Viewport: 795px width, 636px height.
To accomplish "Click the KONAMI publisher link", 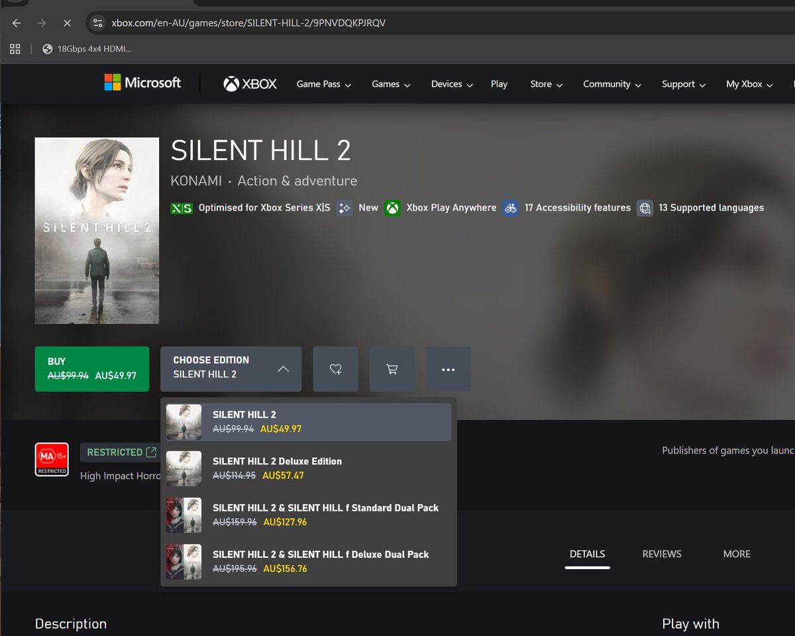I will coord(196,181).
